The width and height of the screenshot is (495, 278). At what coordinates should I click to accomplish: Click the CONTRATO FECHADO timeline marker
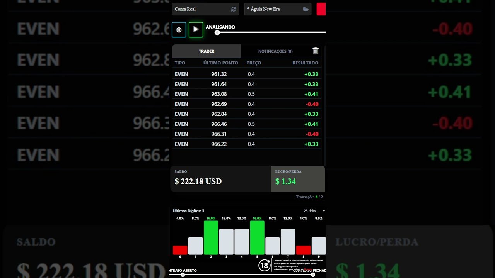(312, 275)
